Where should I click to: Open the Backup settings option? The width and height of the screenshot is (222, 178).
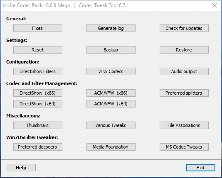click(111, 50)
